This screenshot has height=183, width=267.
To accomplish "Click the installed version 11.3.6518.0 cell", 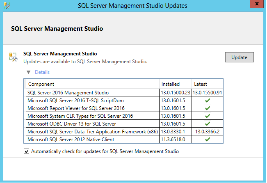I will click(173, 140).
